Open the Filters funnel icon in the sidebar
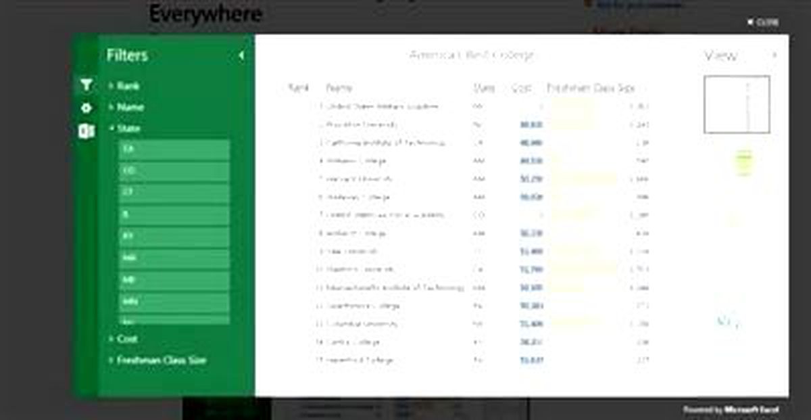Image resolution: width=811 pixels, height=420 pixels. pyautogui.click(x=86, y=85)
